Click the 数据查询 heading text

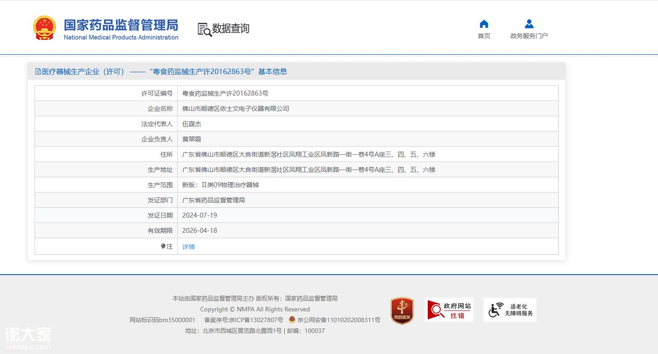coord(230,29)
